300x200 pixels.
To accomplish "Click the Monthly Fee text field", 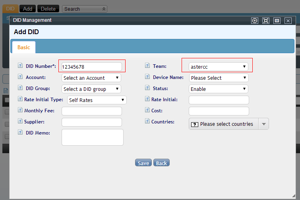I will 91,111.
